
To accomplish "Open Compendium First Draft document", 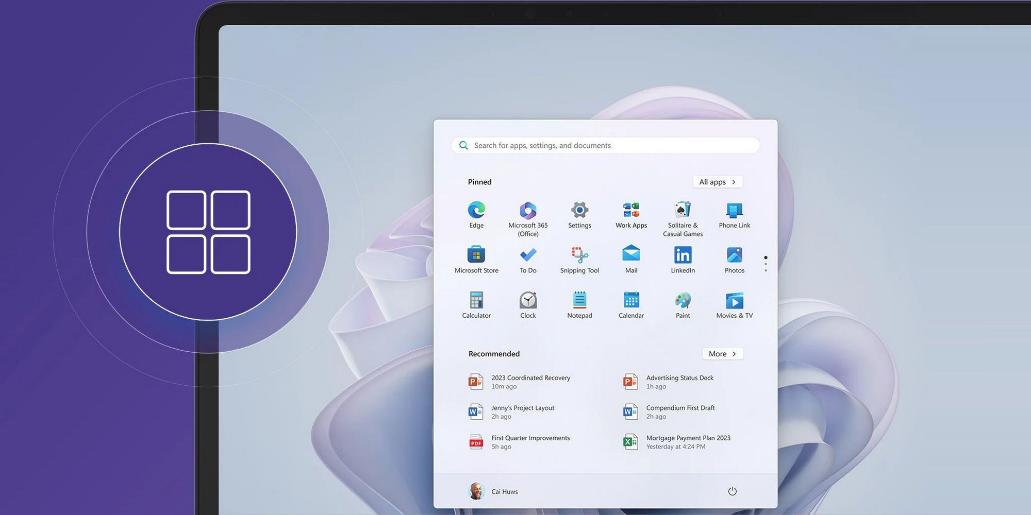I will (x=669, y=412).
